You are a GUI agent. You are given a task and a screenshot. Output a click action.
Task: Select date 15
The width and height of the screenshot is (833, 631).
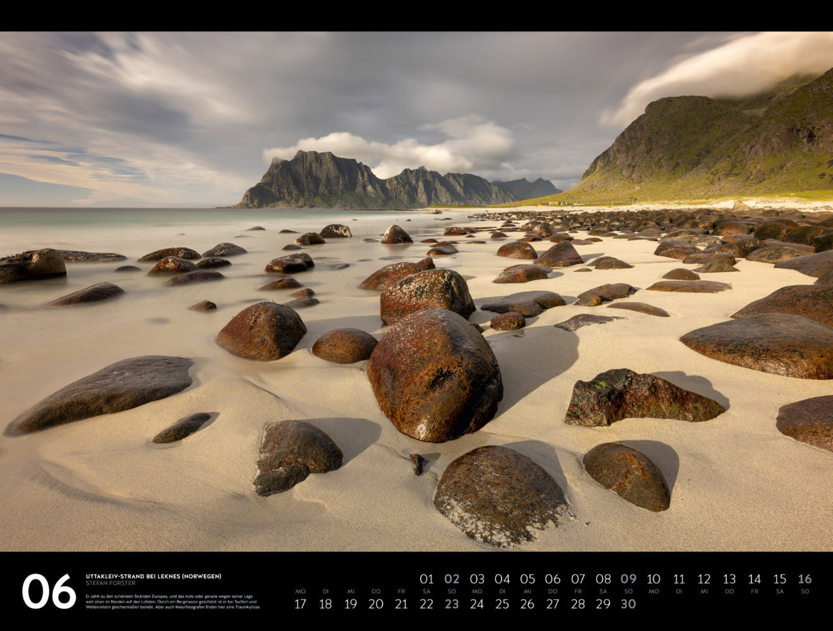click(x=780, y=579)
